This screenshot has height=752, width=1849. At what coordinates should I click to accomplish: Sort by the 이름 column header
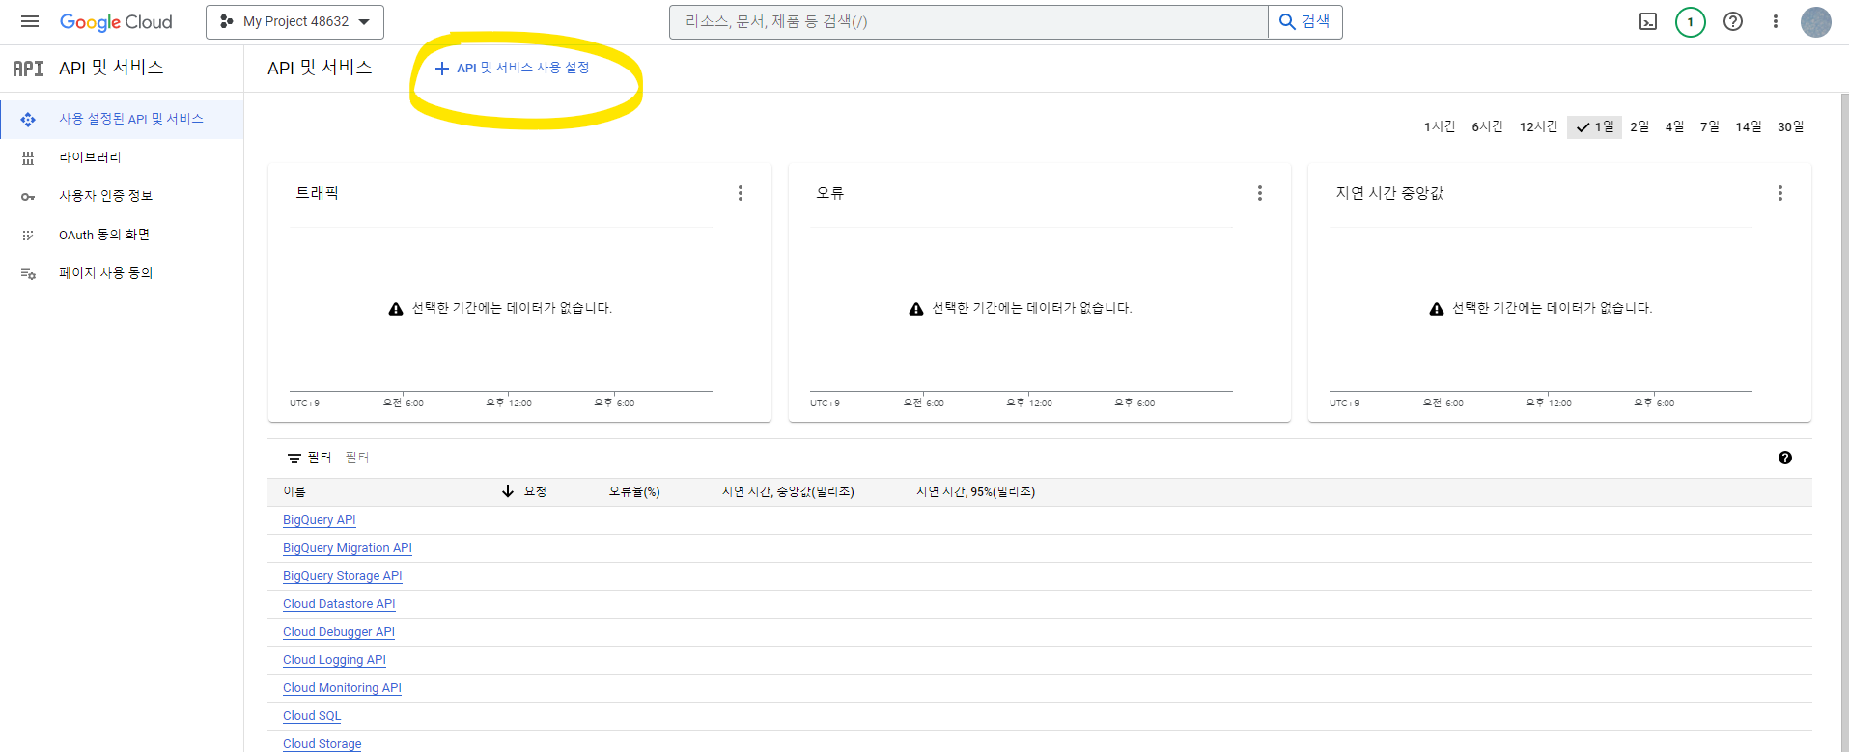[294, 491]
